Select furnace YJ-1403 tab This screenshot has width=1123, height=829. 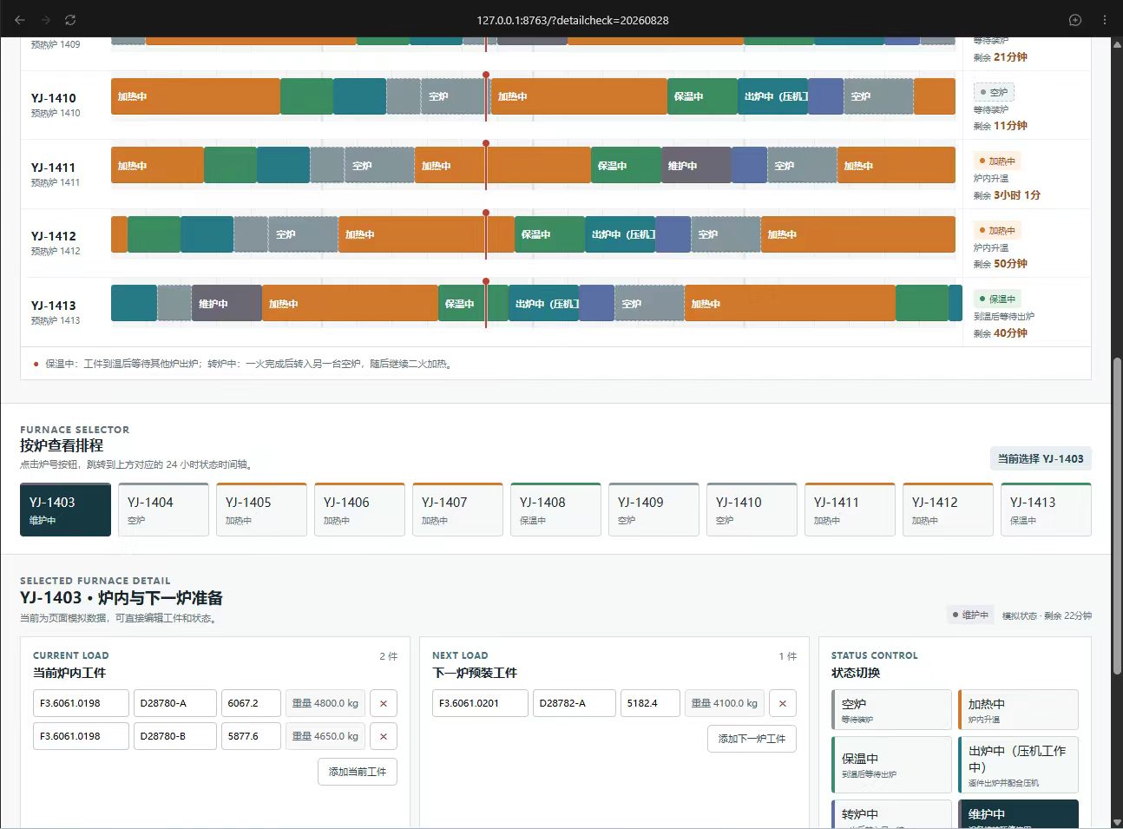65,510
